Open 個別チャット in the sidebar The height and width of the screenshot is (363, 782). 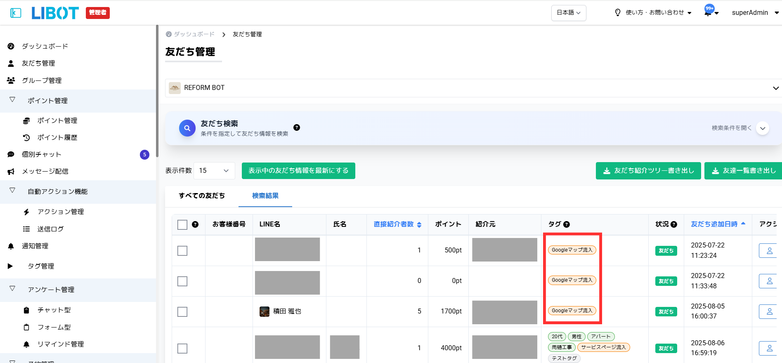coord(41,154)
